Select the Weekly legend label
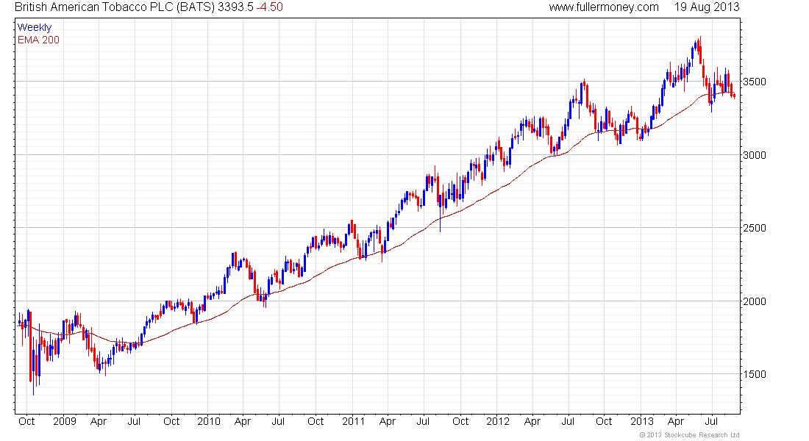 pyautogui.click(x=34, y=27)
